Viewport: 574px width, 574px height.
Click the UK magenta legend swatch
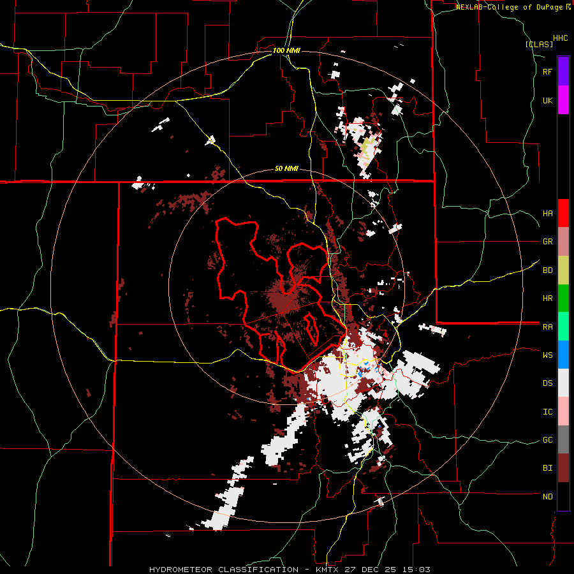tap(563, 100)
